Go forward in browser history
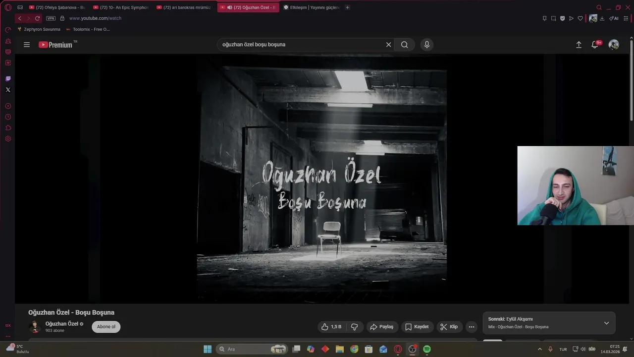The height and width of the screenshot is (357, 634). coord(28,18)
